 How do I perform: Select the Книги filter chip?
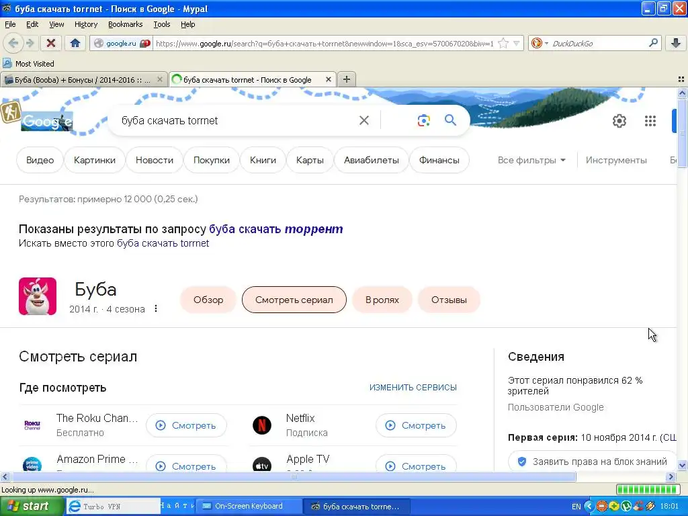coord(263,160)
